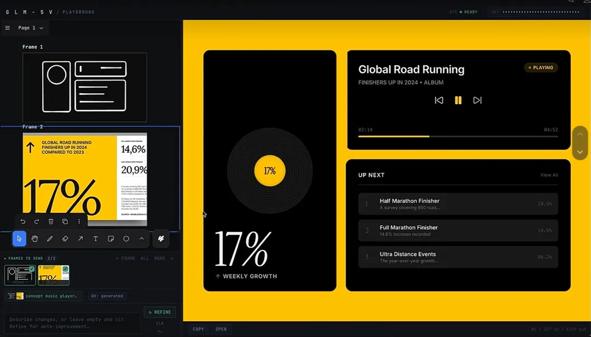The image size is (591, 337).
Task: Select NONE for frames to send
Action: tap(160, 259)
